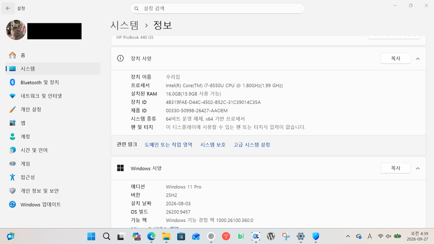Image resolution: width=434 pixels, height=244 pixels.
Task: Open 계정 settings category
Action: tap(53, 136)
